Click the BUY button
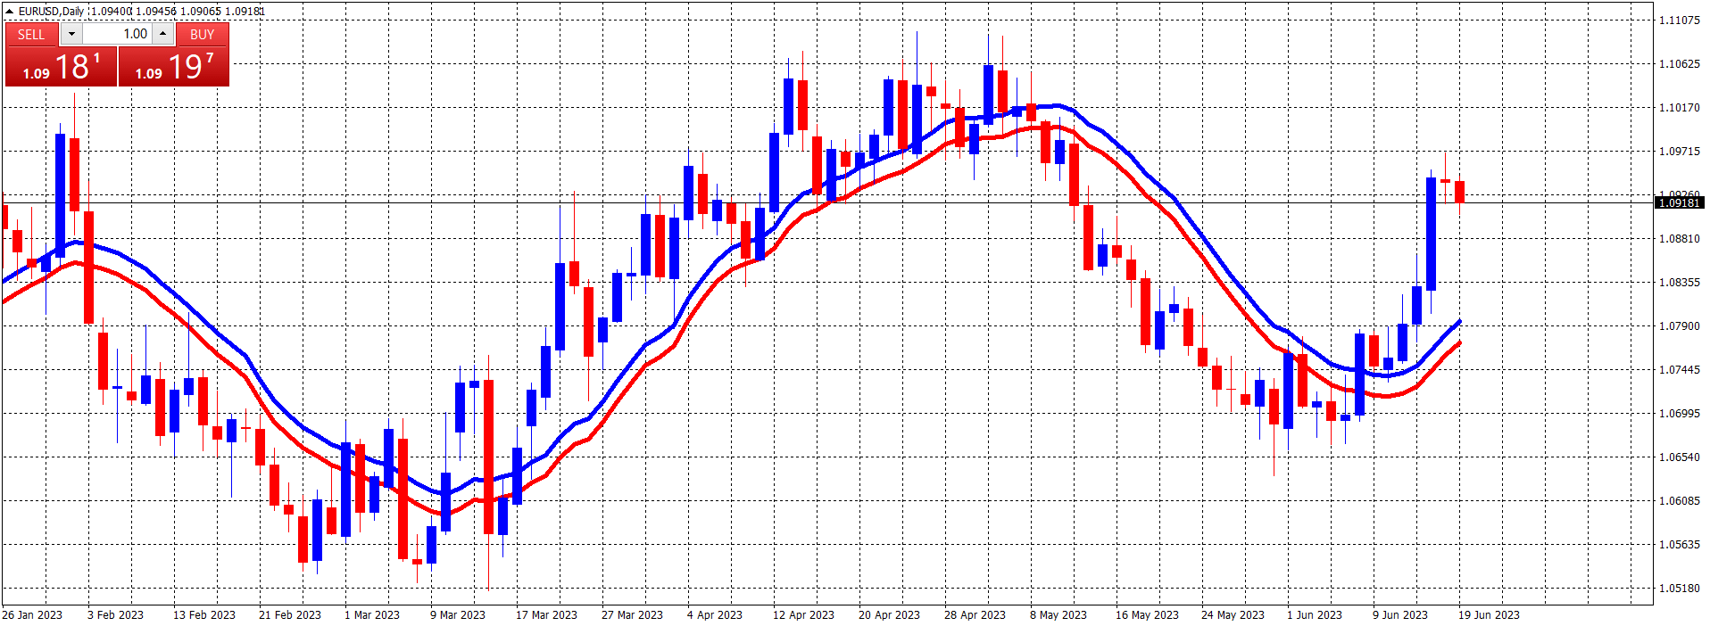Viewport: 1710px width, 626px height. coord(203,34)
